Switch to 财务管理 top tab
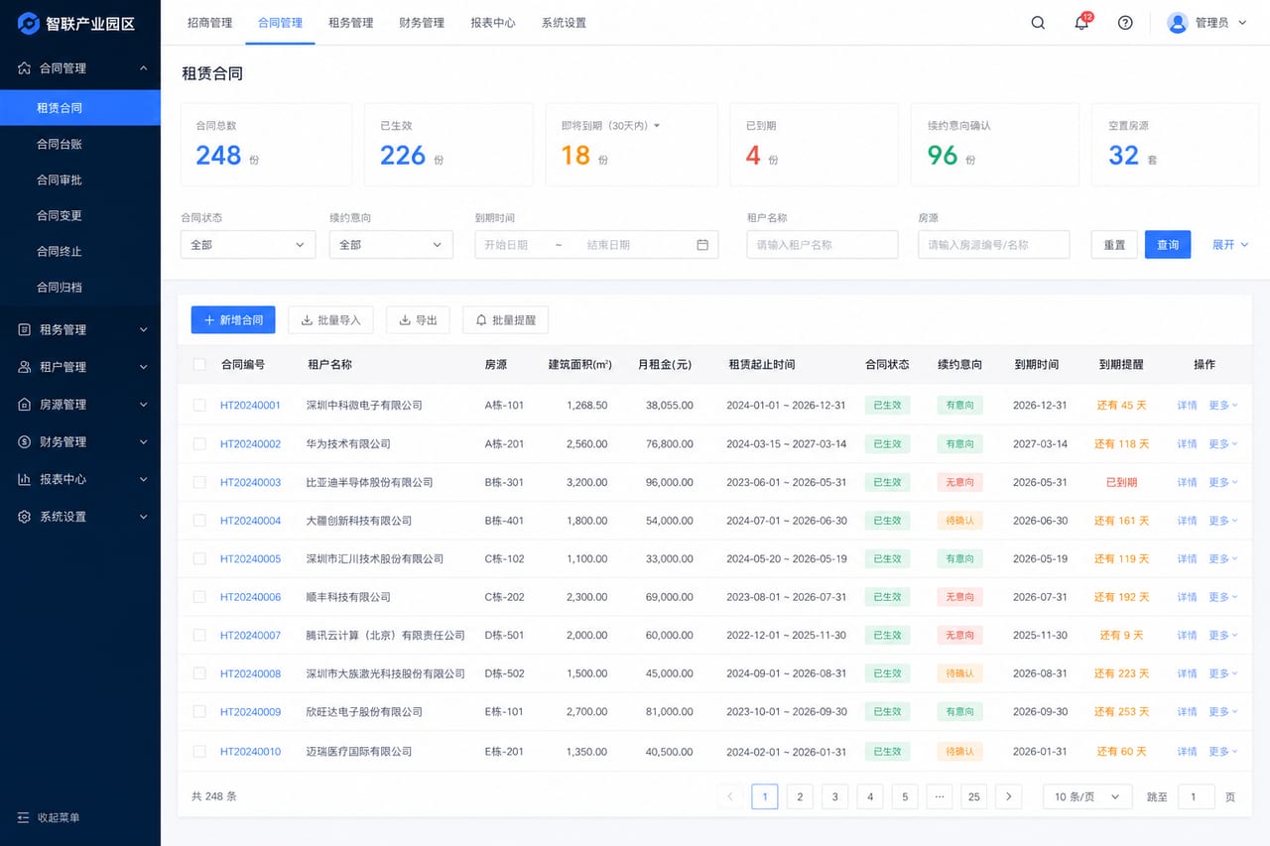 (x=422, y=23)
